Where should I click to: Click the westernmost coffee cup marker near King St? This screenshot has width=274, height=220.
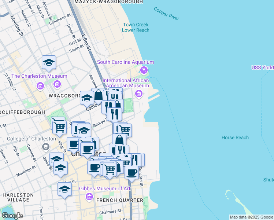click(x=74, y=144)
